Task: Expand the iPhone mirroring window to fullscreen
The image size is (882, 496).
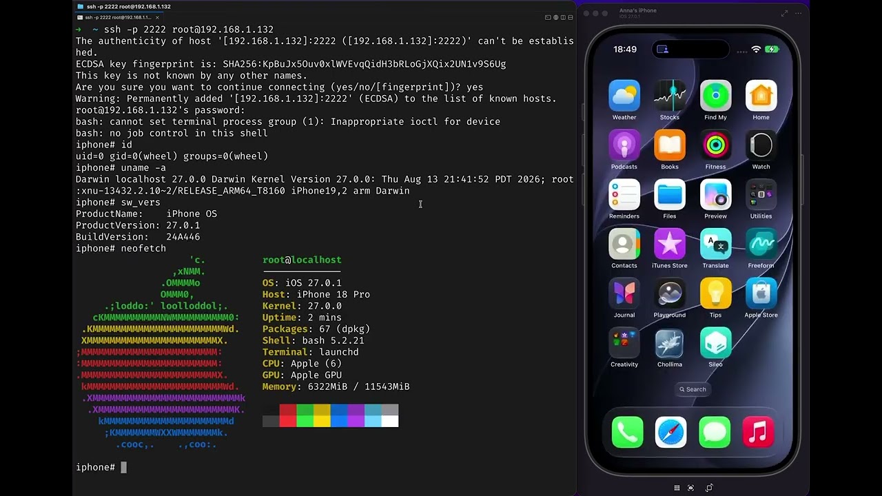Action: click(x=784, y=13)
